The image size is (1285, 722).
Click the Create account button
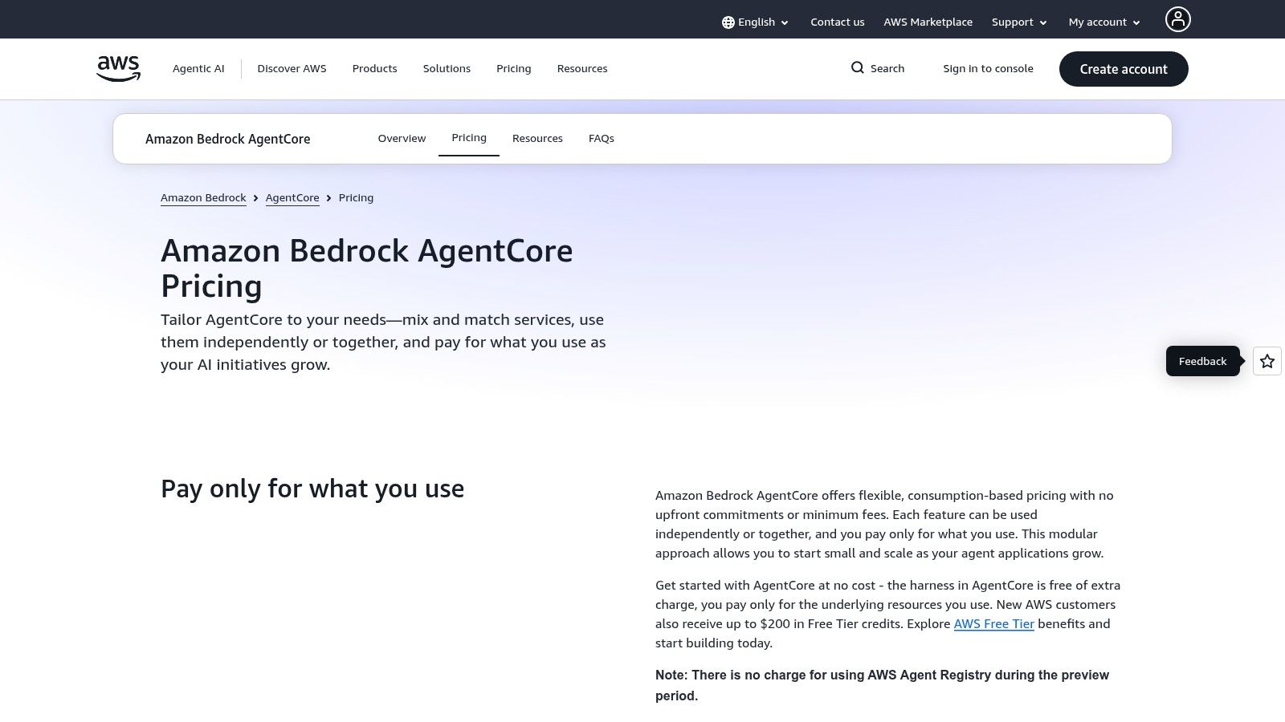1124,69
